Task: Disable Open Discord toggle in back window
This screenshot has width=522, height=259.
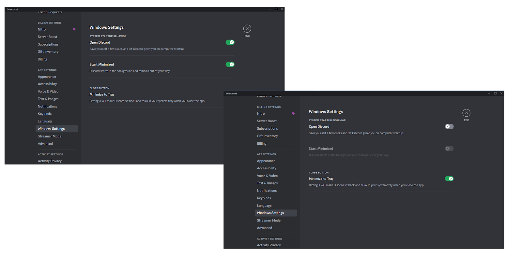Action: 230,42
